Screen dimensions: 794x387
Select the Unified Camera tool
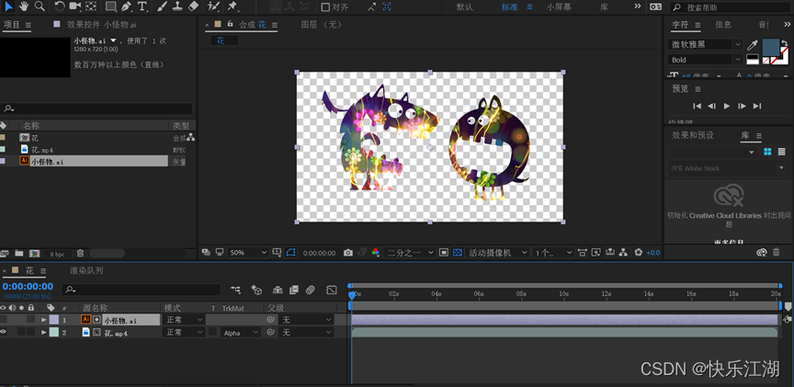75,6
